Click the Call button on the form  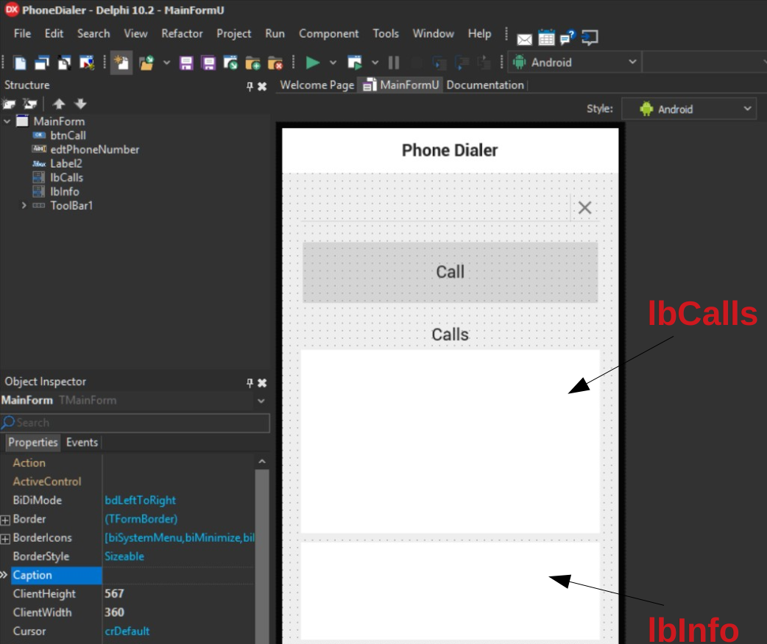450,272
